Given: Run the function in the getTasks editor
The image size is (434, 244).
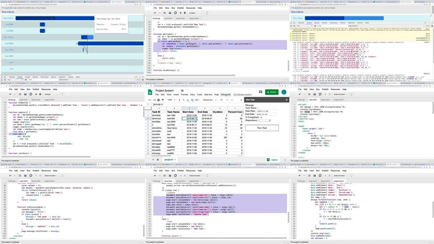Looking at the screenshot, I should [x=181, y=13].
